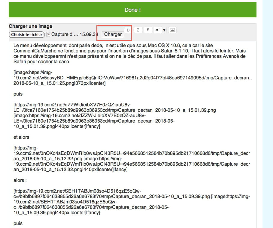Apply bold formatting with the B icon
Image resolution: width=273 pixels, height=228 pixels.
point(128,30)
